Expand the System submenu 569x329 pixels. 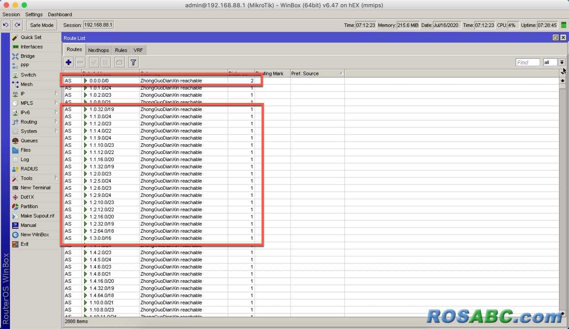(x=56, y=131)
